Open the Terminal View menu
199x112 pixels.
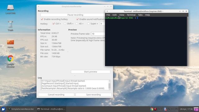click(x=122, y=15)
